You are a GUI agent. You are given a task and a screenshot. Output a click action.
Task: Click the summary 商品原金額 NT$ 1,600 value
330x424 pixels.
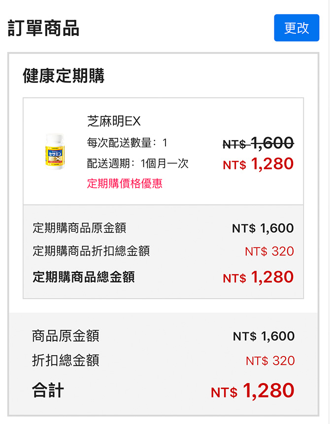264,336
